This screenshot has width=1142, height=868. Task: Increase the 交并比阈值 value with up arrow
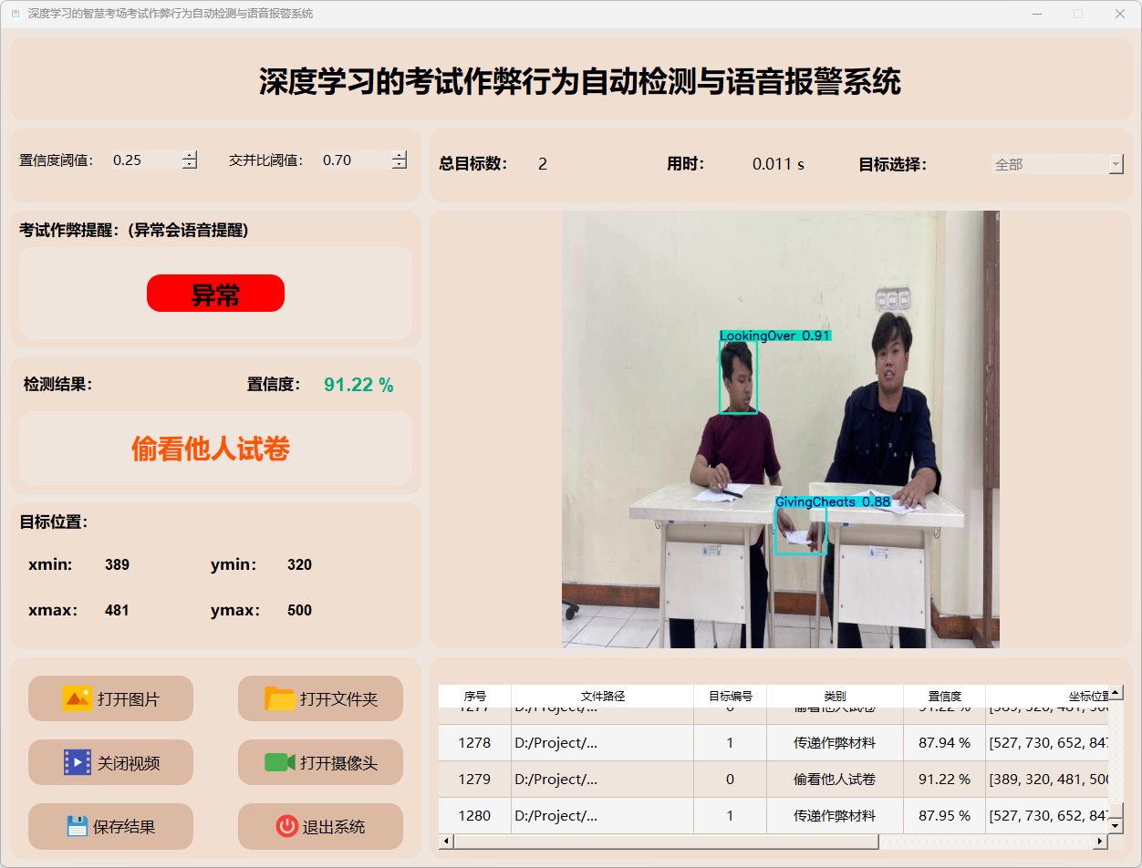coord(400,155)
